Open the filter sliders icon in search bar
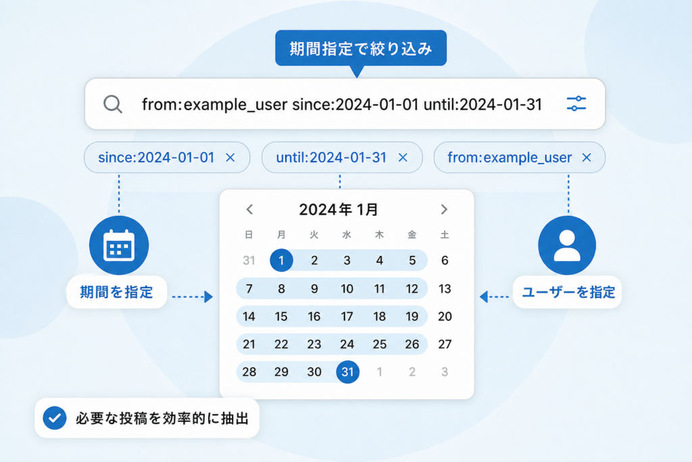The height and width of the screenshot is (462, 692). coord(576,103)
